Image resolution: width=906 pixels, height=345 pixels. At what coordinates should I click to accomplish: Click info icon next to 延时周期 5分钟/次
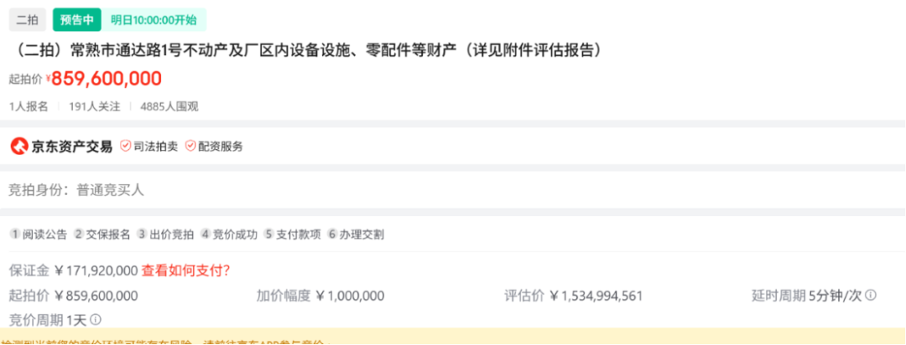click(x=871, y=296)
